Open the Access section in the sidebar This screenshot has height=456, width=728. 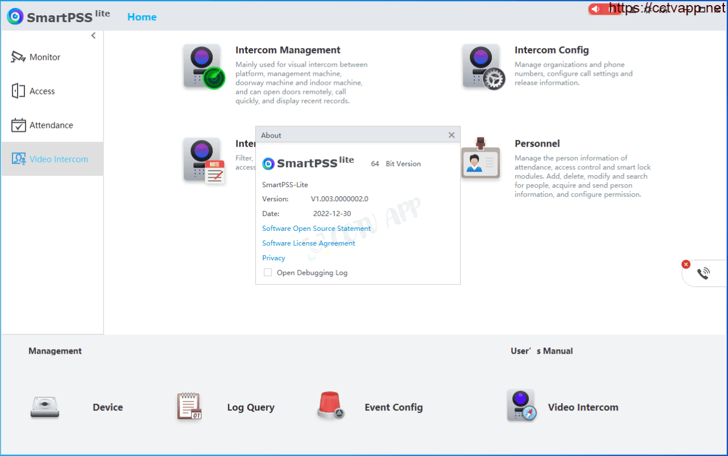tap(33, 91)
